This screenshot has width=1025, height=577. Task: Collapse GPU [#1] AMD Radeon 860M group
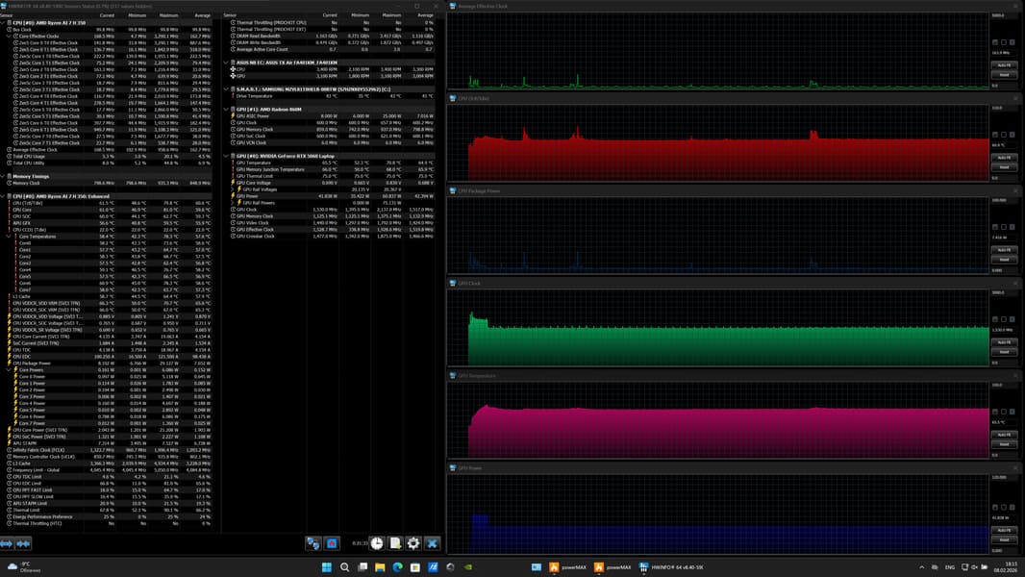(x=226, y=109)
